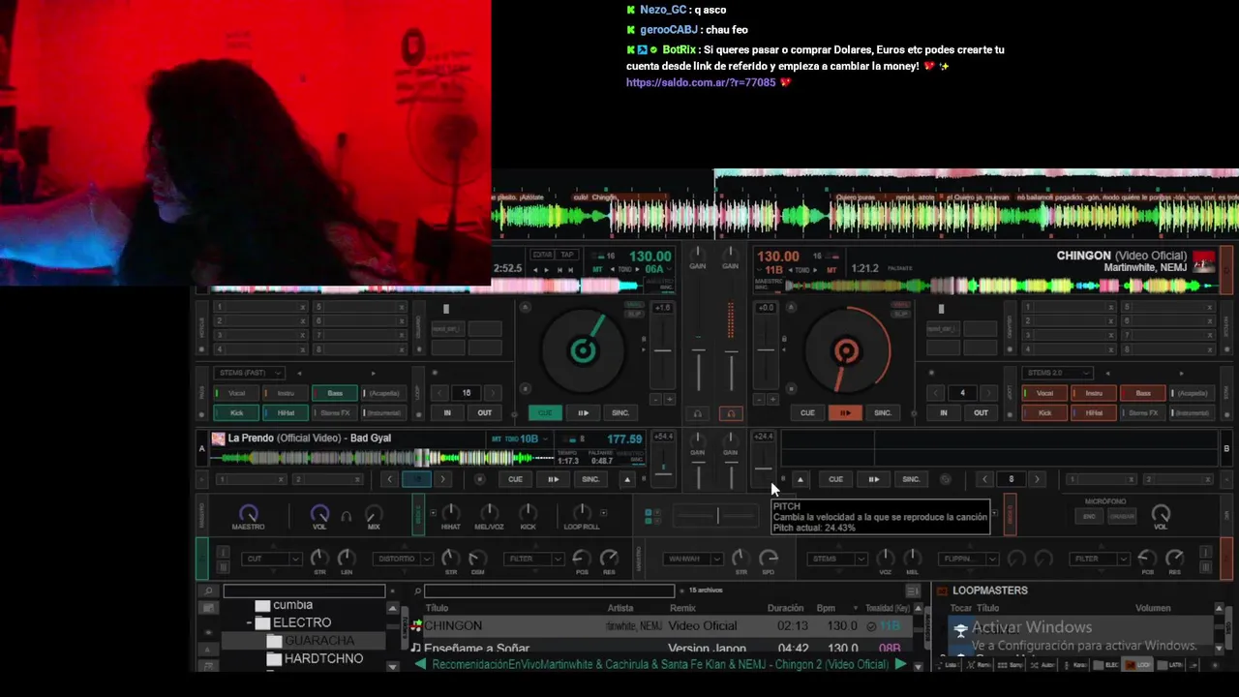Click the crossfader slider
This screenshot has height=697, width=1239.
click(x=717, y=516)
